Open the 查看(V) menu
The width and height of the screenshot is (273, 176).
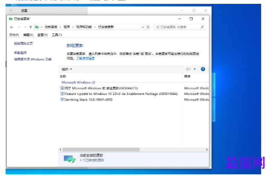(43, 35)
